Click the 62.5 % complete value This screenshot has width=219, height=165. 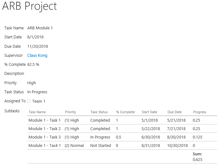pos(33,65)
